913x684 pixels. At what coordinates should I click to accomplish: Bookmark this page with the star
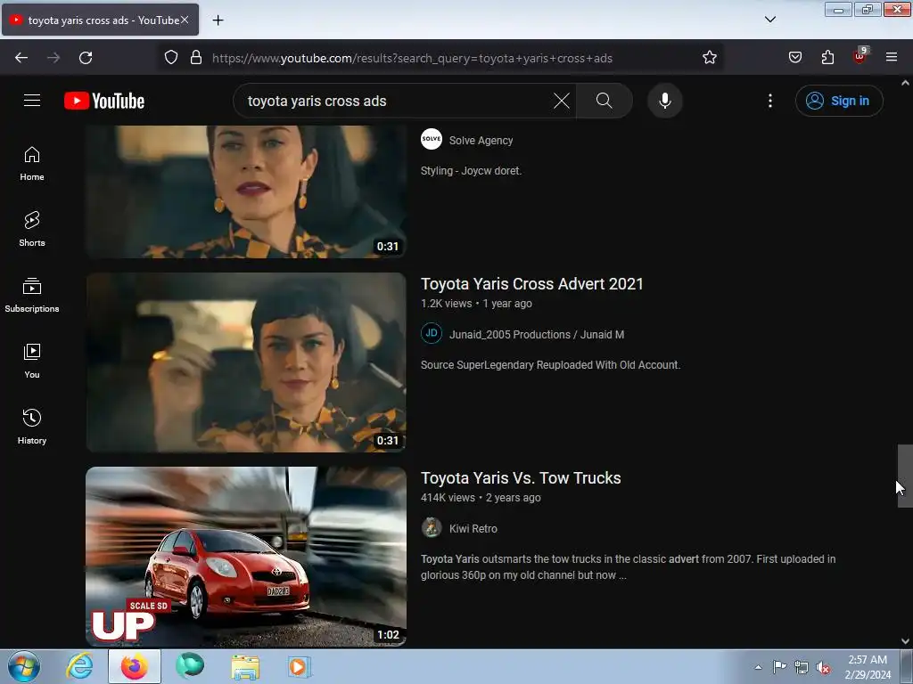[x=709, y=58]
